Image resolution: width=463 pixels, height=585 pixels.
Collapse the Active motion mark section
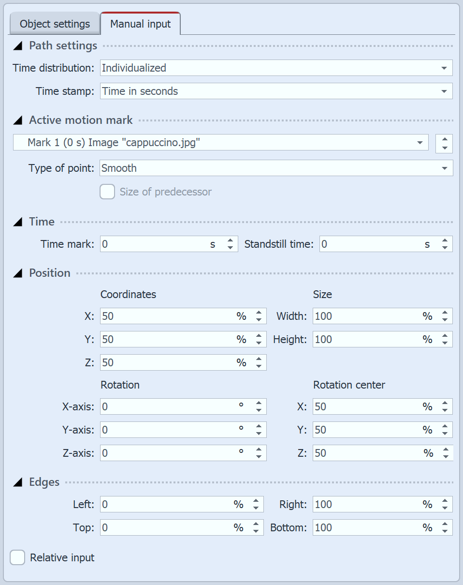[x=18, y=120]
